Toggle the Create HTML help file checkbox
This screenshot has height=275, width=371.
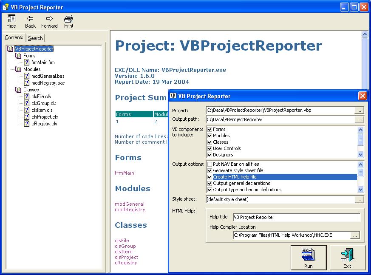click(210, 177)
